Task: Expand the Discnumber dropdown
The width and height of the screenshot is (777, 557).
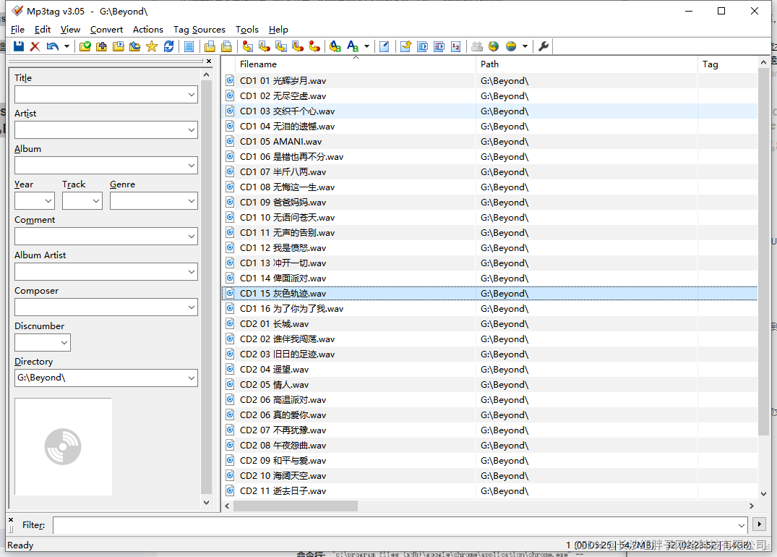Action: pos(64,343)
